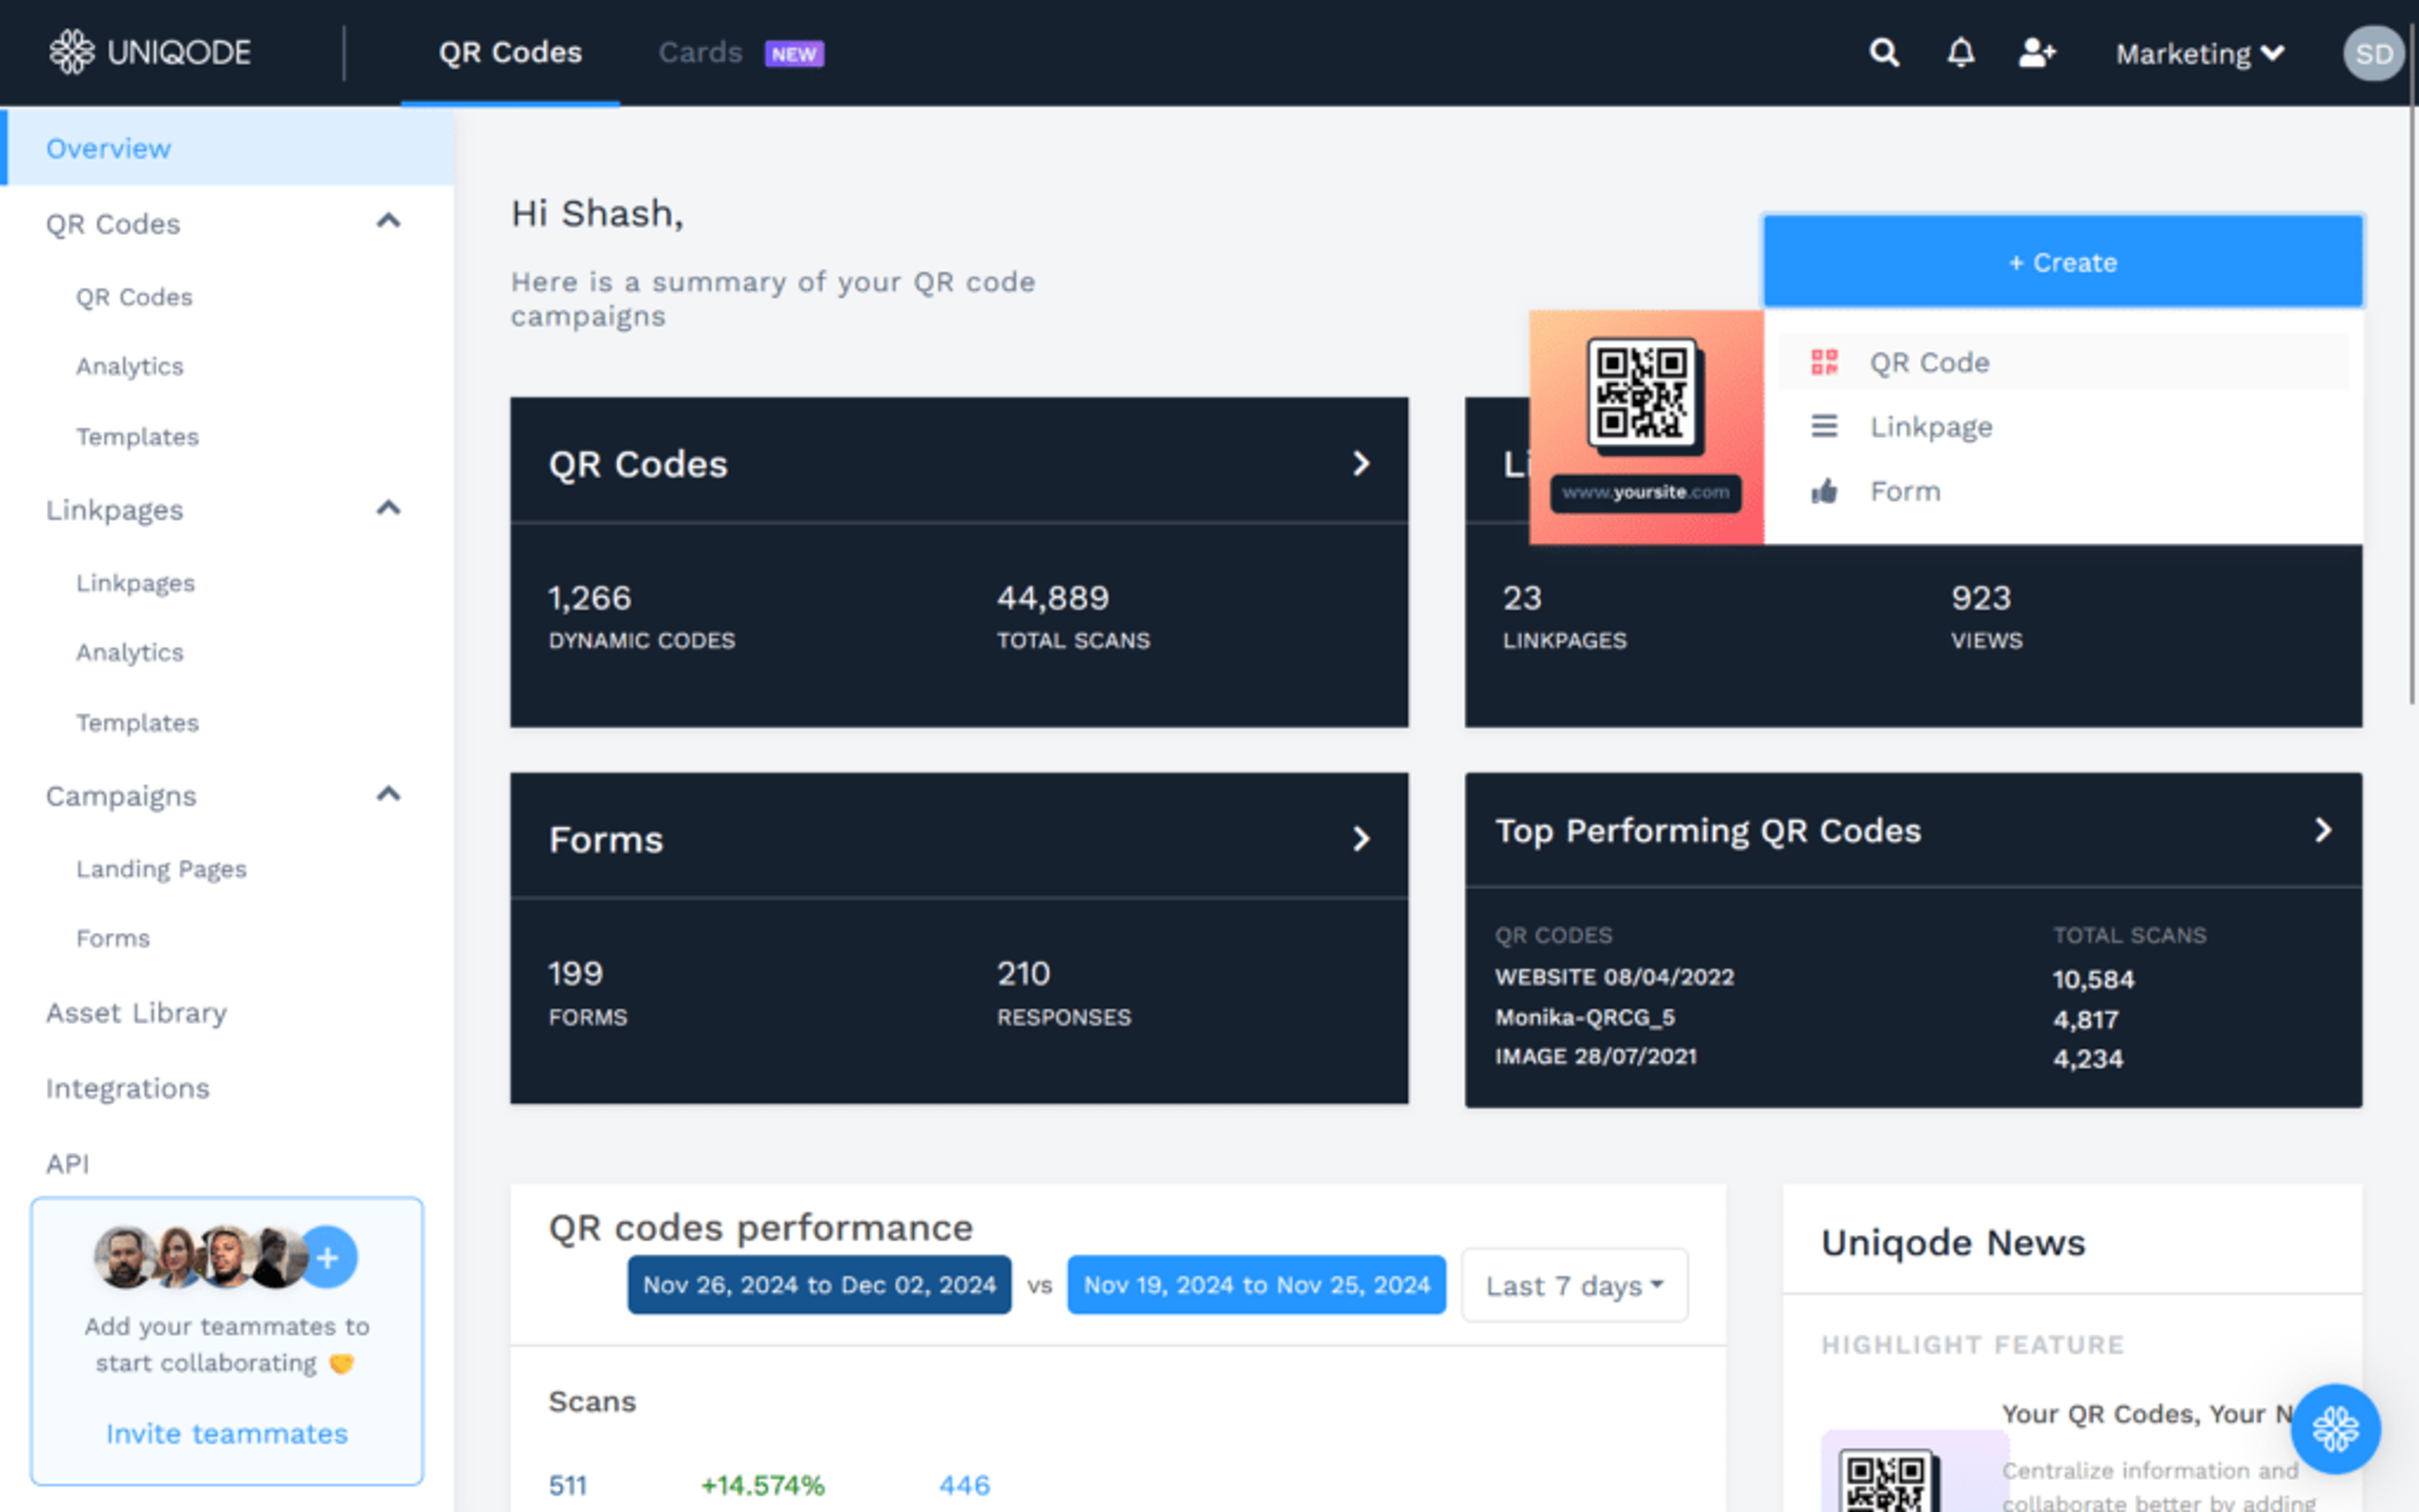Select Linkpage from the Create menu

tap(2063, 427)
